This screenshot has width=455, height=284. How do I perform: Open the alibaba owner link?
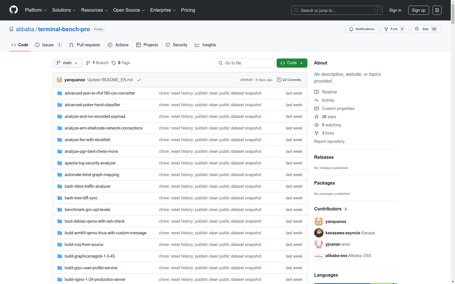pyautogui.click(x=25, y=29)
